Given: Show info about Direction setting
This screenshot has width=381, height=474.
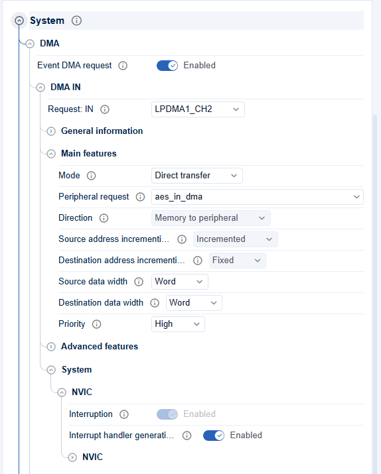Looking at the screenshot, I should tap(104, 218).
